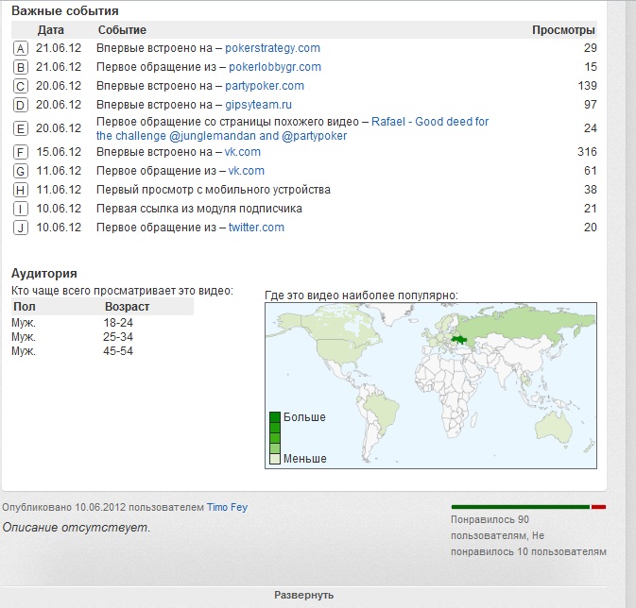This screenshot has height=608, width=636.
Task: Click event marker F icon
Action: (x=20, y=152)
